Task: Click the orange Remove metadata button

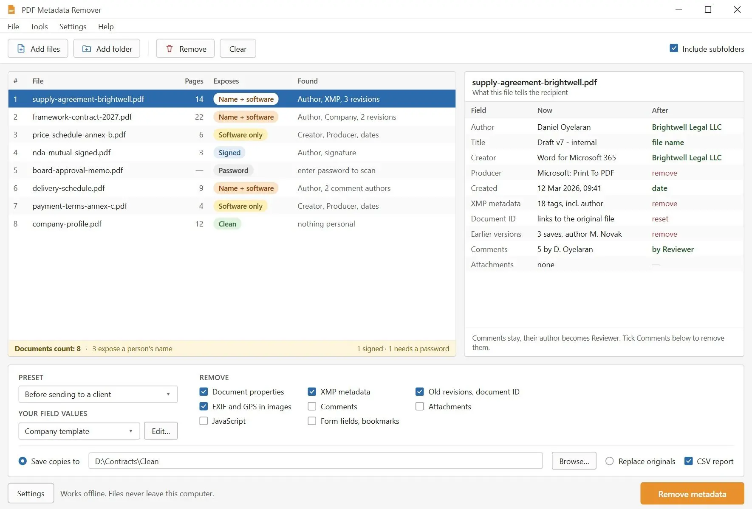Action: pyautogui.click(x=692, y=494)
